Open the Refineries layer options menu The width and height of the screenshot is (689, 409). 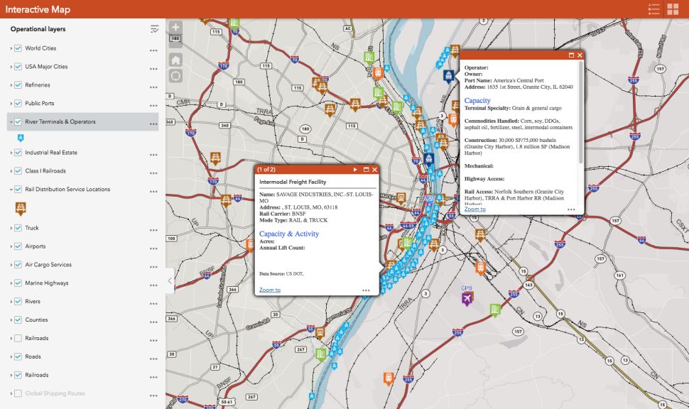pos(153,86)
